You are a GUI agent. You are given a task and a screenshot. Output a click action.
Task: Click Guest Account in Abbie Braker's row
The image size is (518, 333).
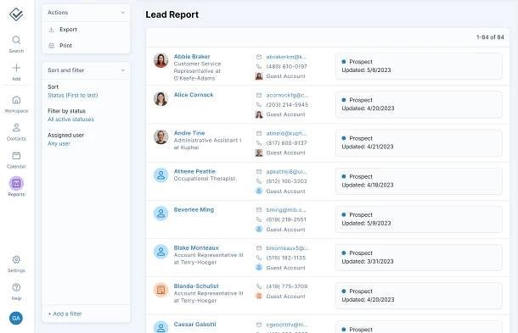(286, 76)
